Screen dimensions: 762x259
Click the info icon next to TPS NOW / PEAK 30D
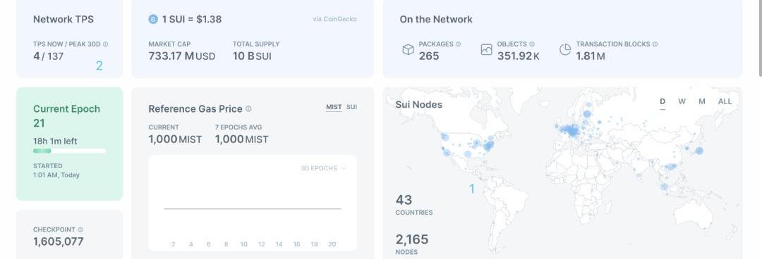[x=105, y=44]
